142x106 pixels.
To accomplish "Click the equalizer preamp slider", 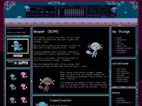I will pyautogui.click(x=59, y=12).
